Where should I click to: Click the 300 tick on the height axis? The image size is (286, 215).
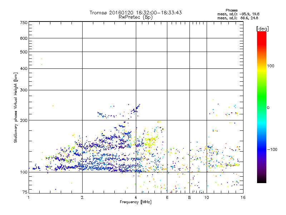pyautogui.click(x=24, y=90)
